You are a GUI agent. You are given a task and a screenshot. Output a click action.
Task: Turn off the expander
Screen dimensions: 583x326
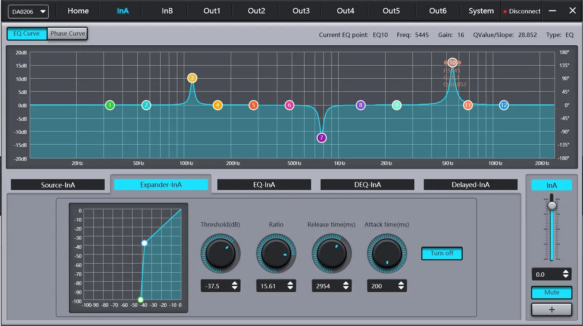(x=442, y=253)
